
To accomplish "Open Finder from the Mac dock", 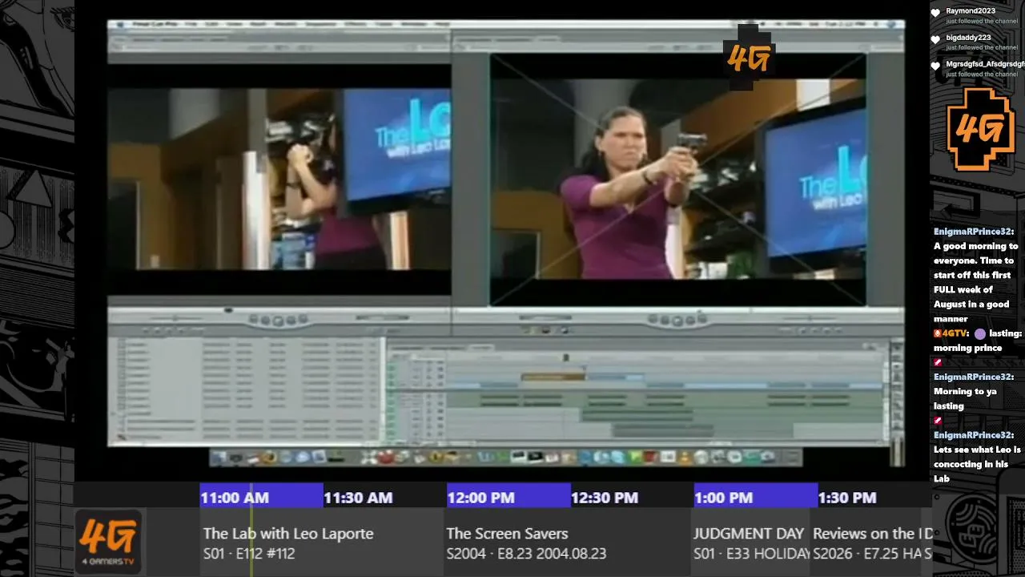I will pyautogui.click(x=219, y=458).
